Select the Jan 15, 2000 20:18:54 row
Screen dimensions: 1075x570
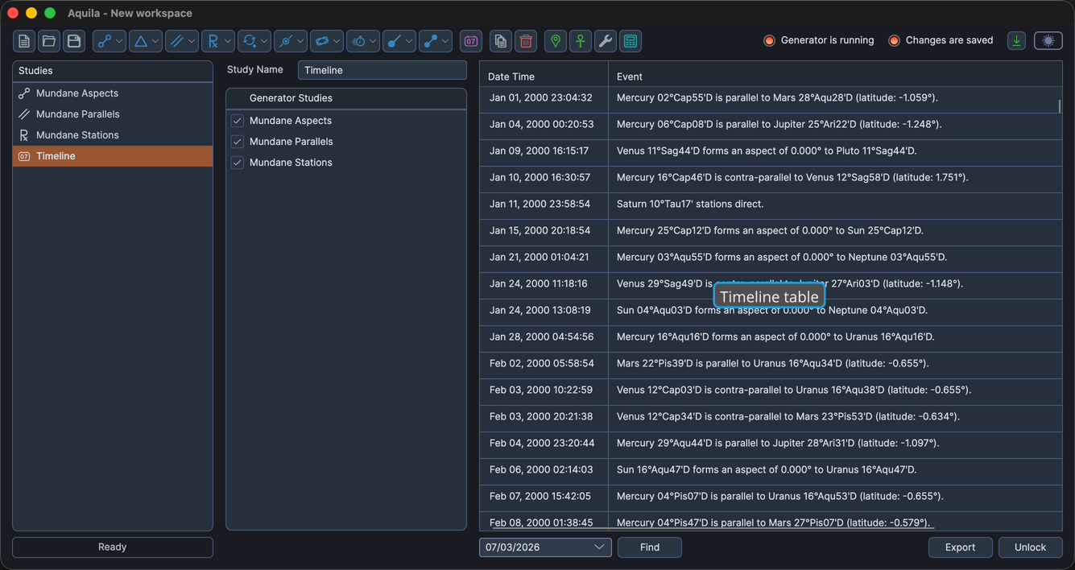(771, 231)
